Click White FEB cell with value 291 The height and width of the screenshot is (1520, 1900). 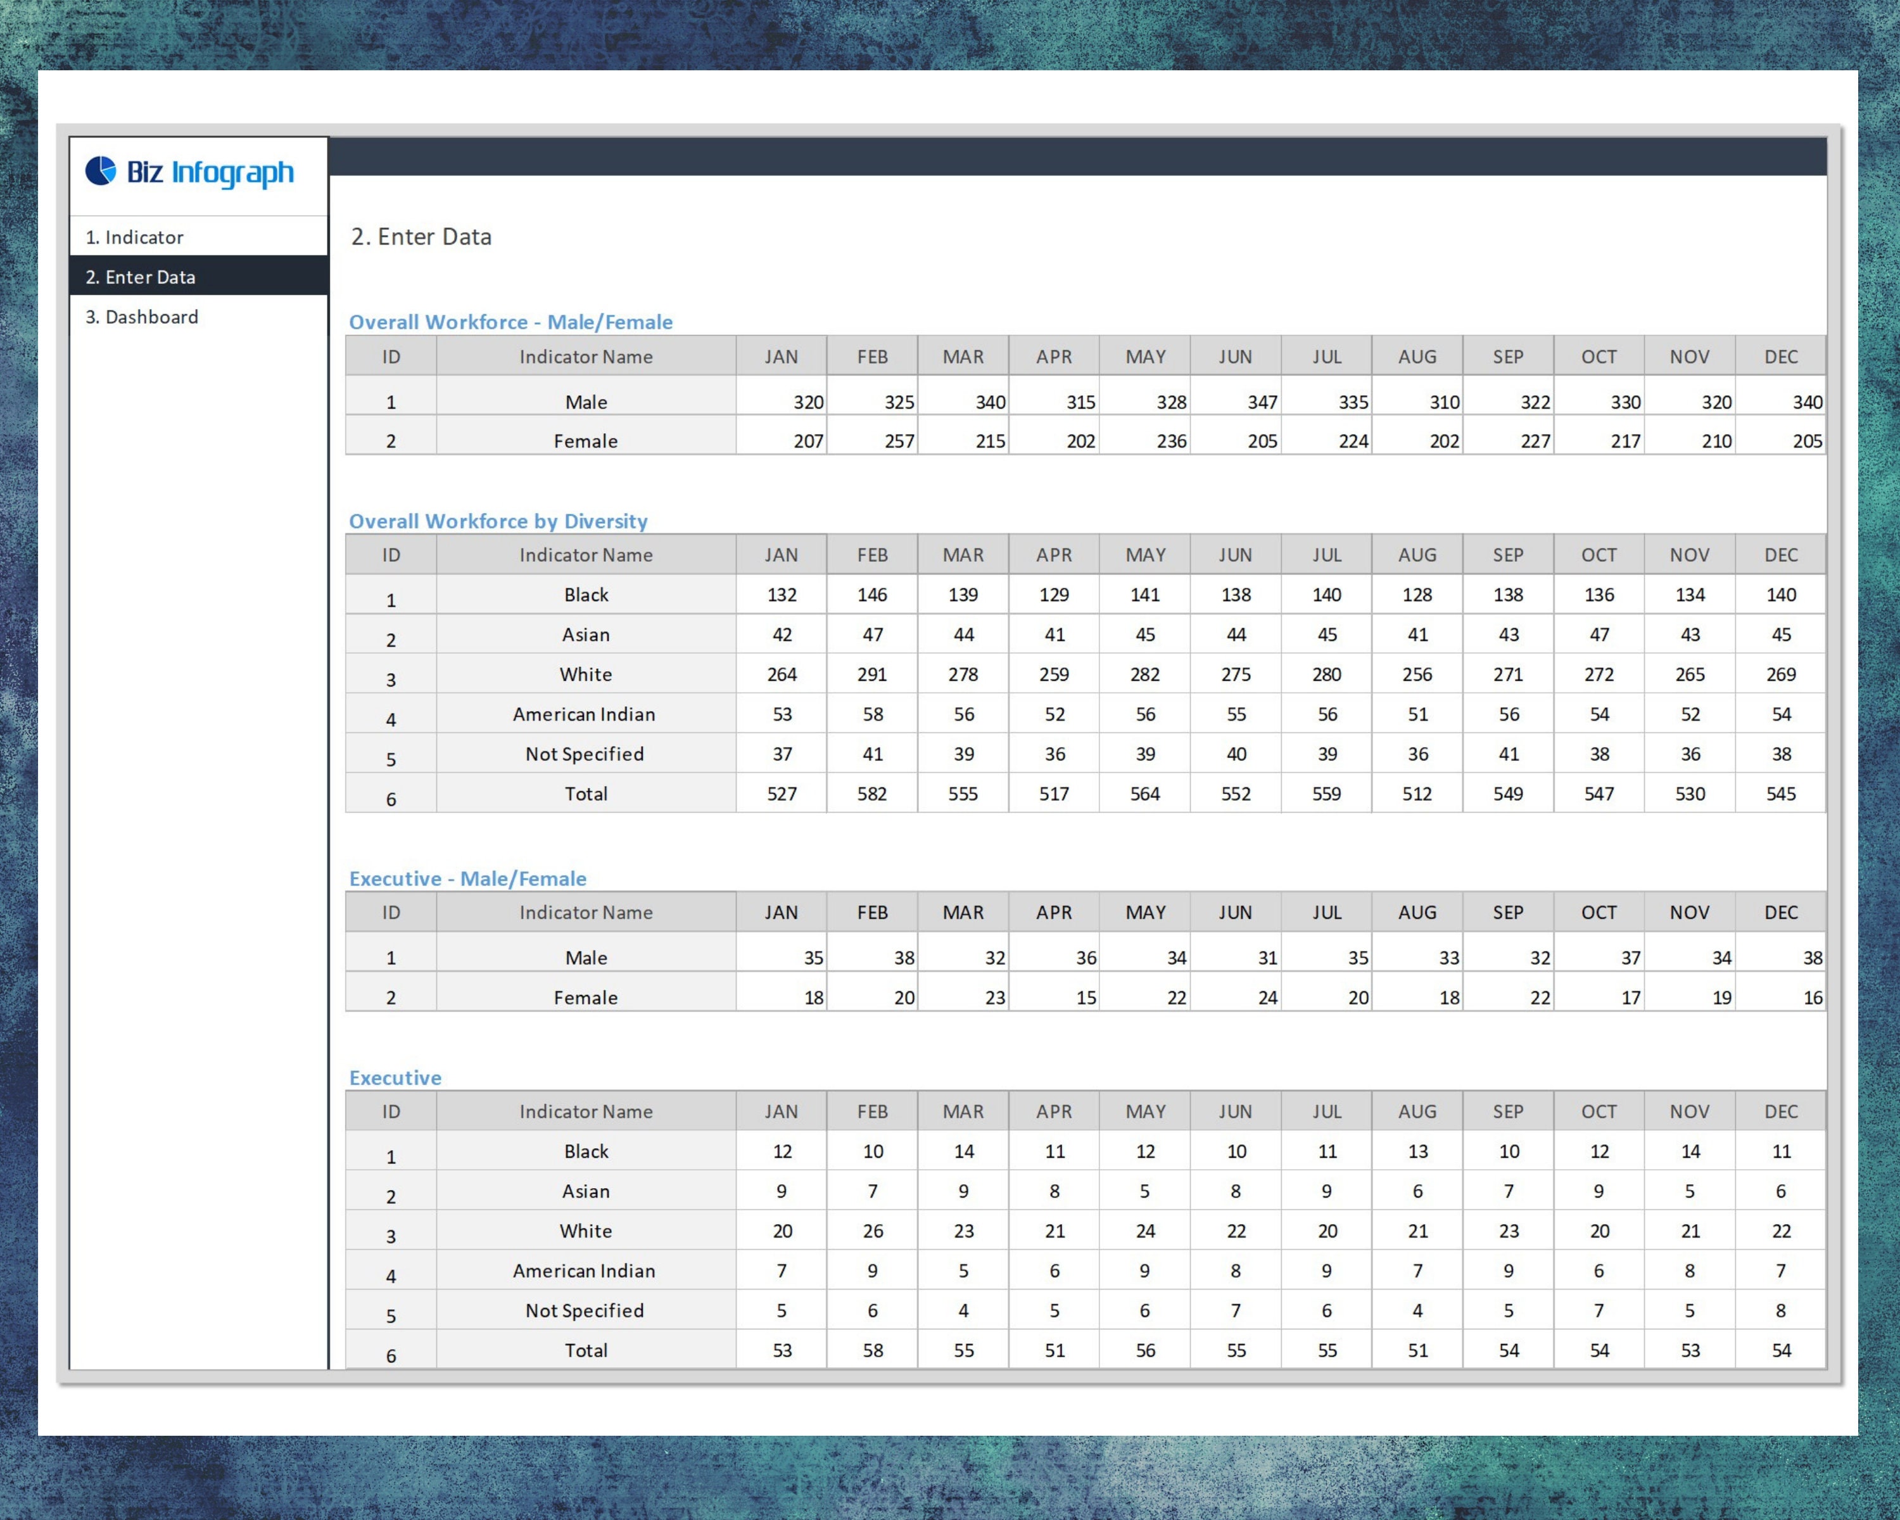point(873,674)
